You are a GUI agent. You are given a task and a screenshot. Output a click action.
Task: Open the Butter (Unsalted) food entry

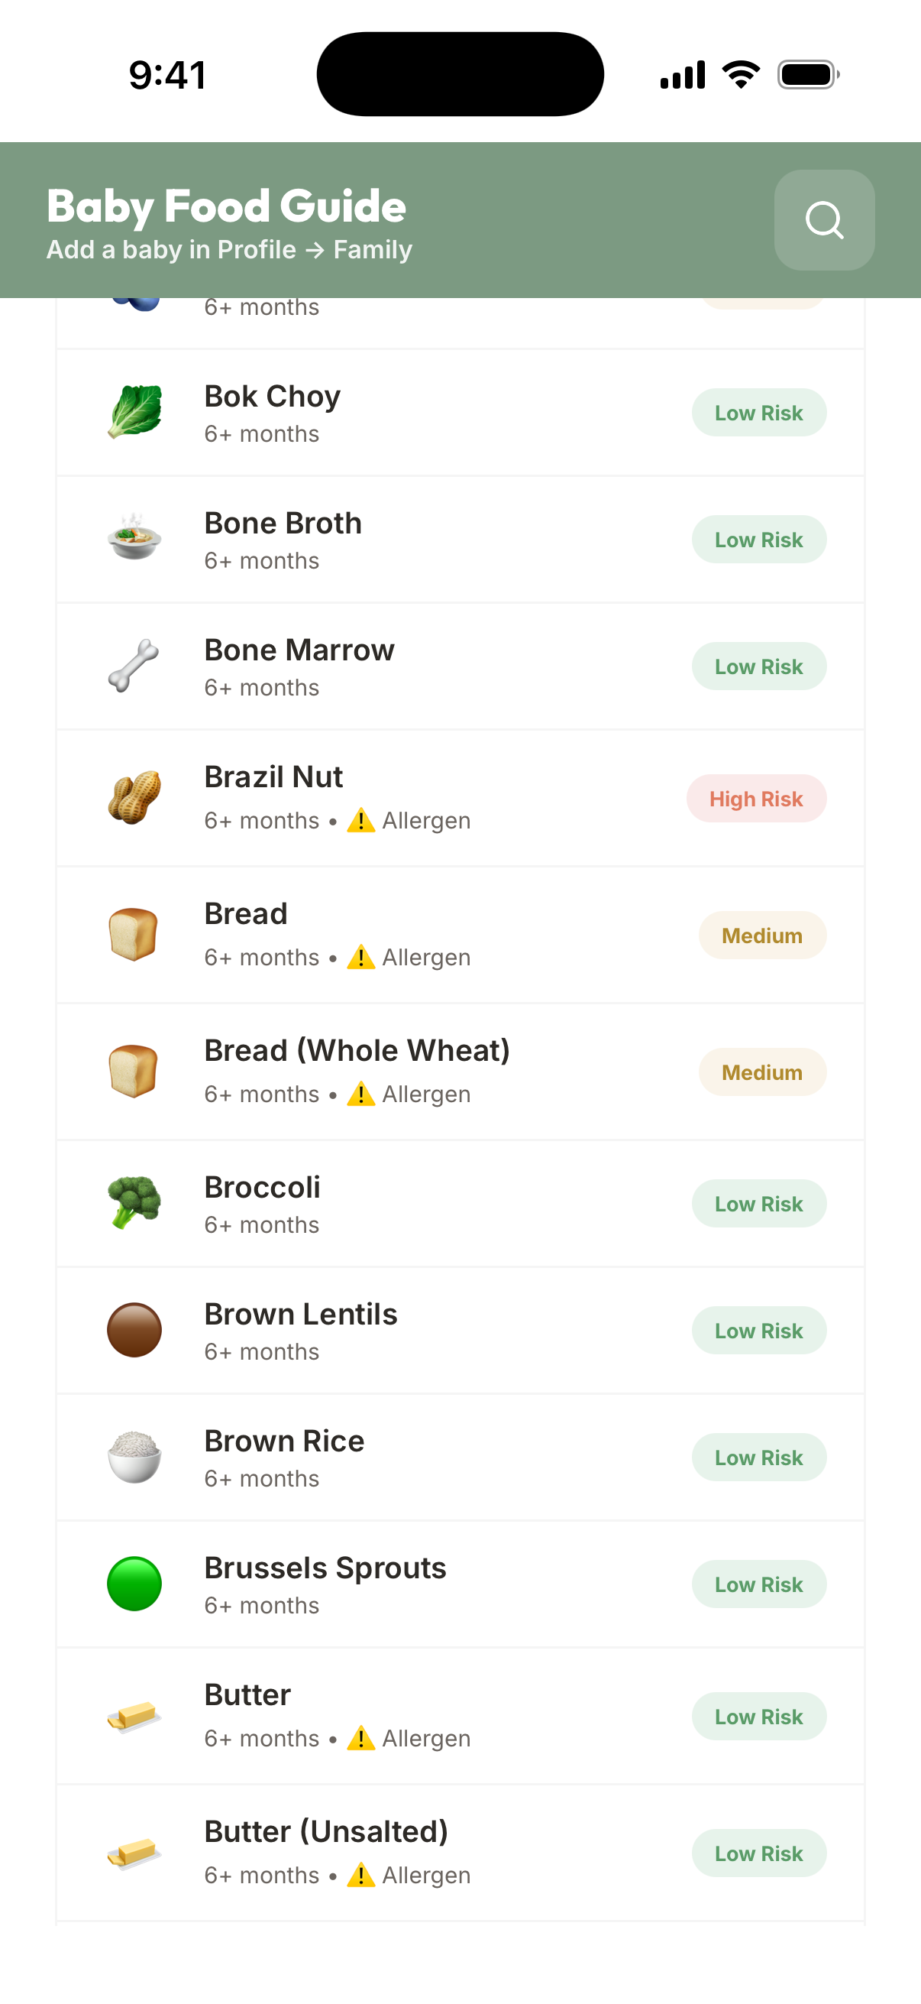460,1853
